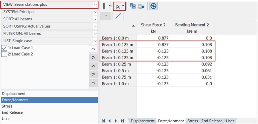258x124 pixels.
Task: Click the 0.092 bending moment cell
Action: [192, 64]
